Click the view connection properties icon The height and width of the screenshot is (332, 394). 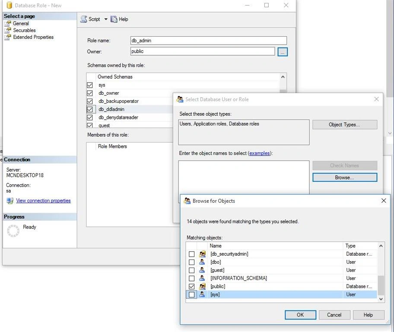click(x=10, y=201)
